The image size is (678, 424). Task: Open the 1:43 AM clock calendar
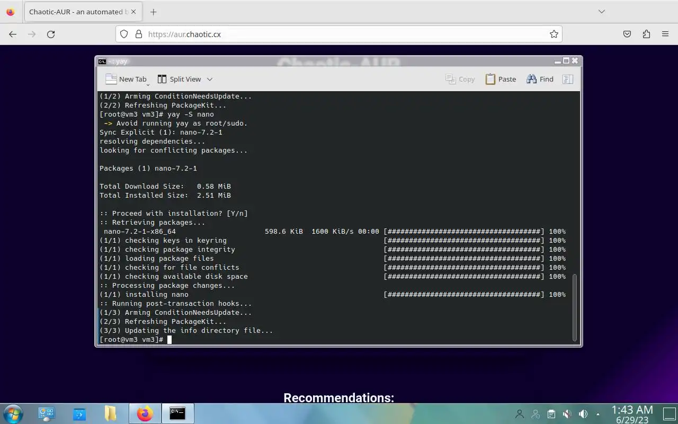click(x=632, y=414)
